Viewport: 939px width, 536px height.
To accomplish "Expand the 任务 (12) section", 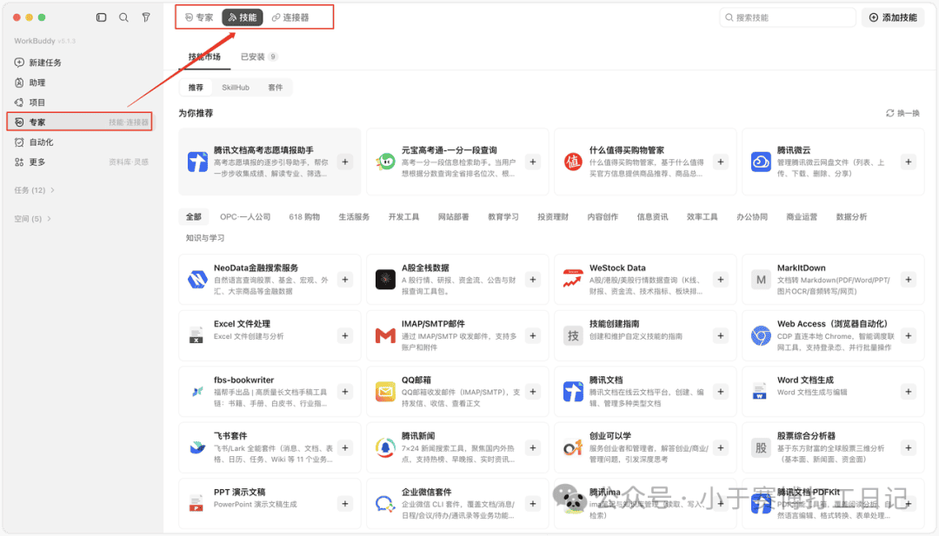I will tap(34, 190).
